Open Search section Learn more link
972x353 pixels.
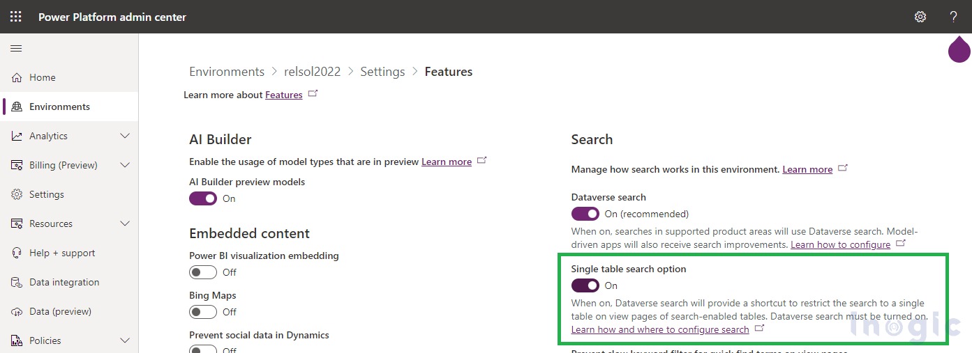coord(807,169)
